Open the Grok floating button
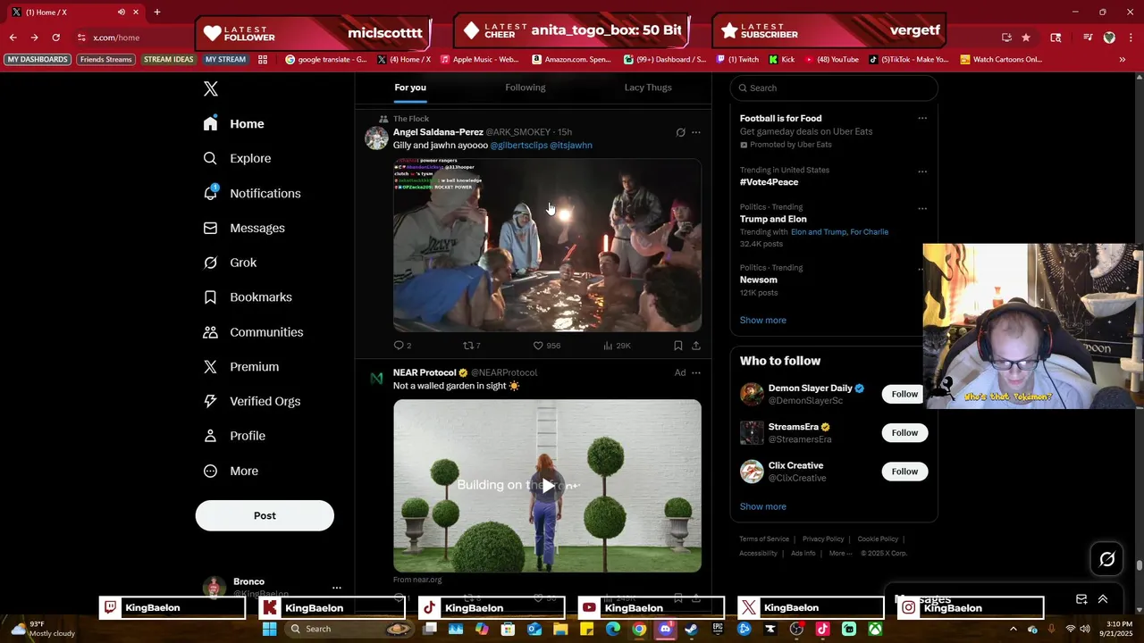Viewport: 1144px width, 643px height. tap(1107, 559)
